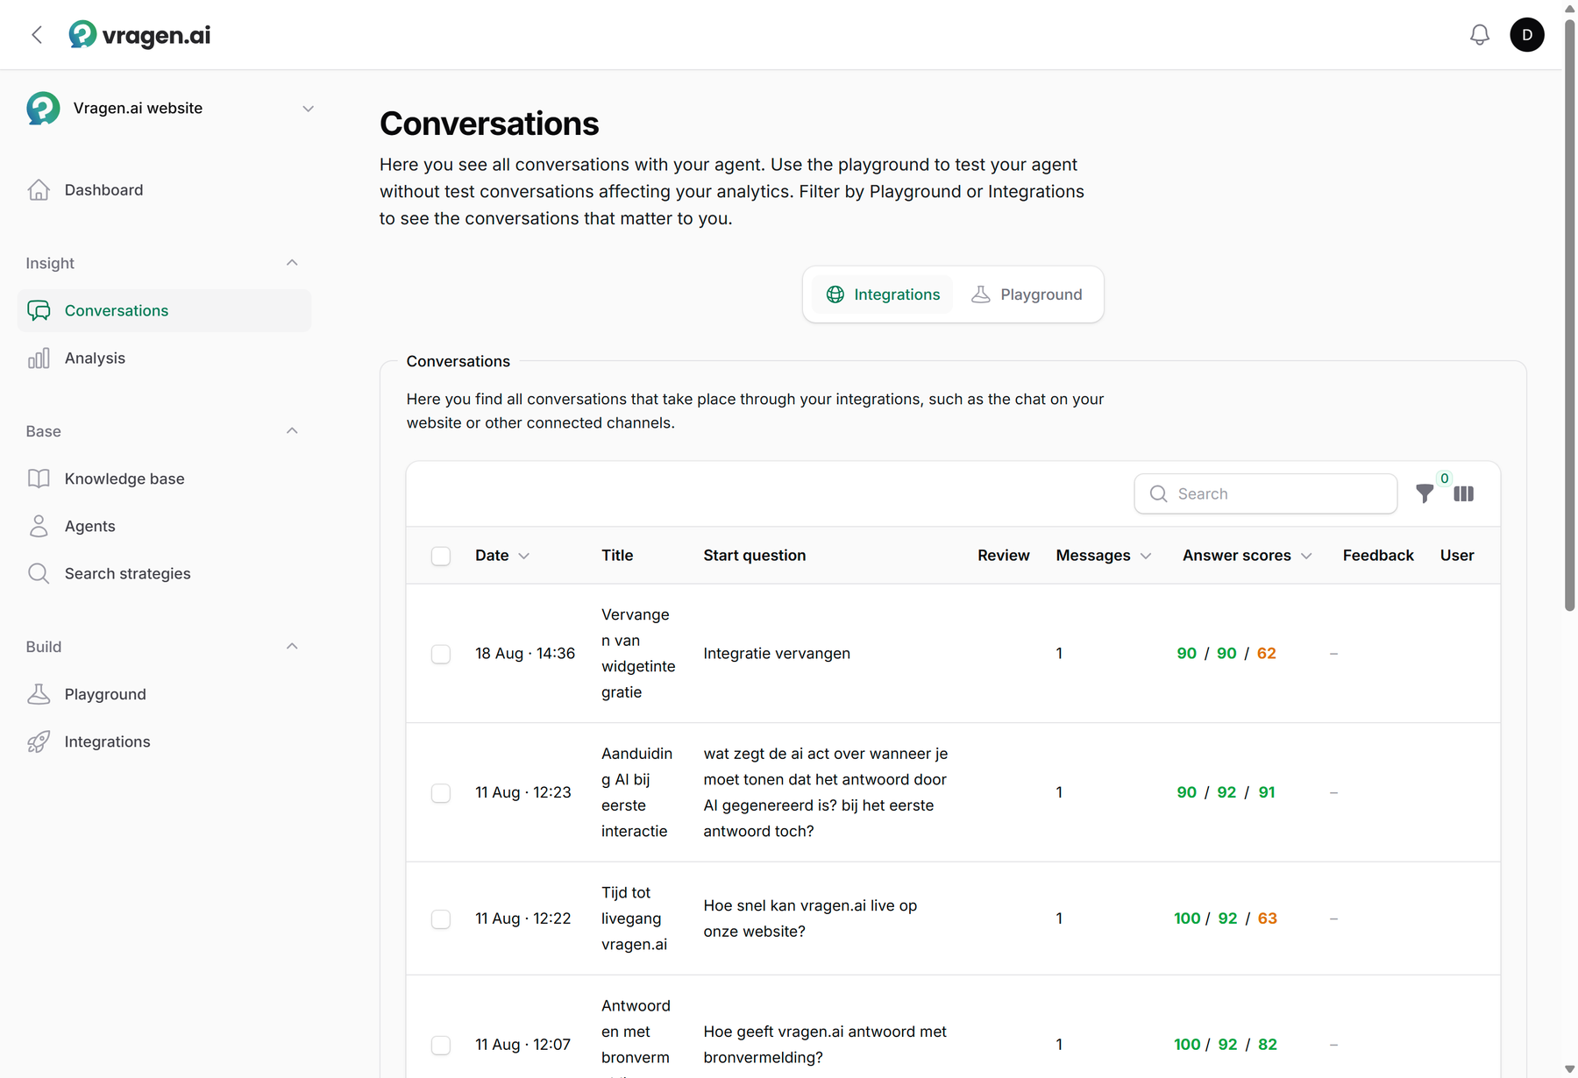
Task: Open the table filter funnel
Action: [1425, 494]
